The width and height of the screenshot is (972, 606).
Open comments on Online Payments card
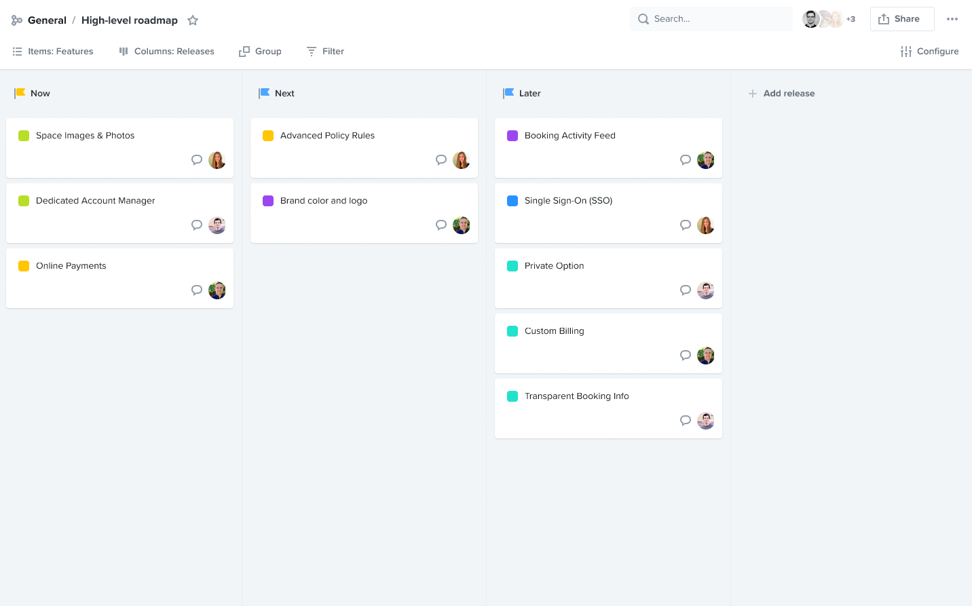pyautogui.click(x=197, y=290)
